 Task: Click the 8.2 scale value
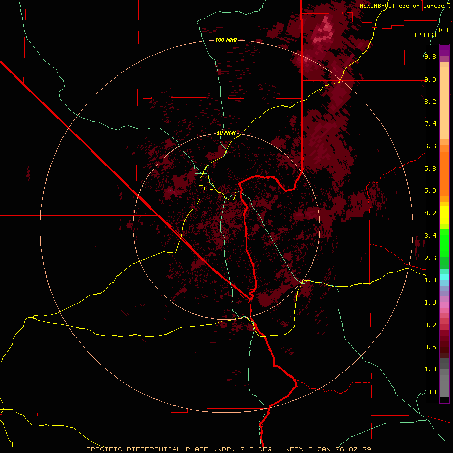[x=430, y=101]
